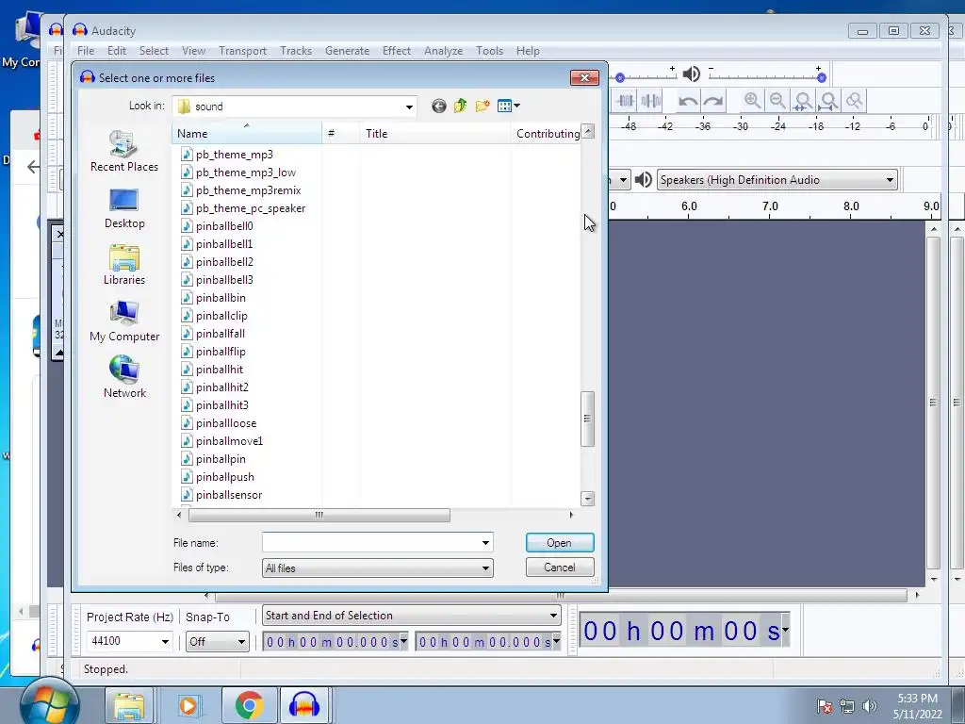Open Recent Places in dialog sidebar
The width and height of the screenshot is (965, 724).
(124, 152)
